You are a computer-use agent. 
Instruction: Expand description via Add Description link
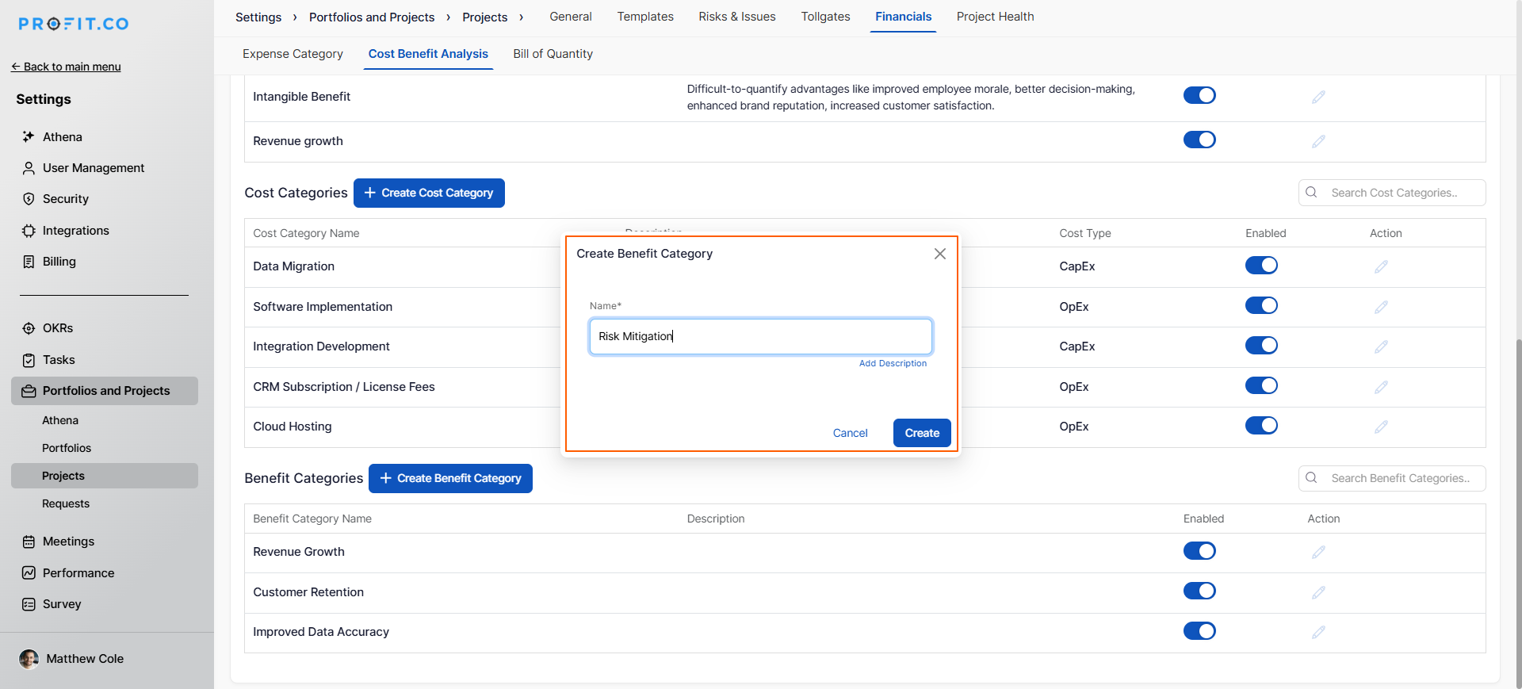[x=893, y=363]
